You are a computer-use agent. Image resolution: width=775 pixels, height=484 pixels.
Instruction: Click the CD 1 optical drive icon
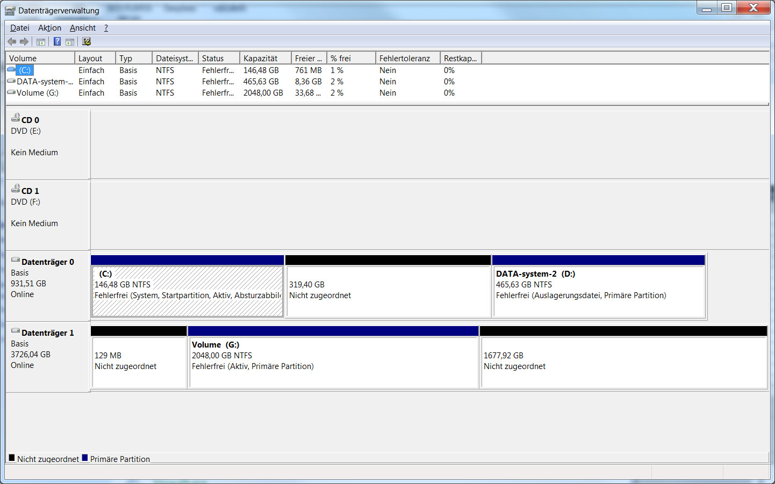tap(16, 189)
